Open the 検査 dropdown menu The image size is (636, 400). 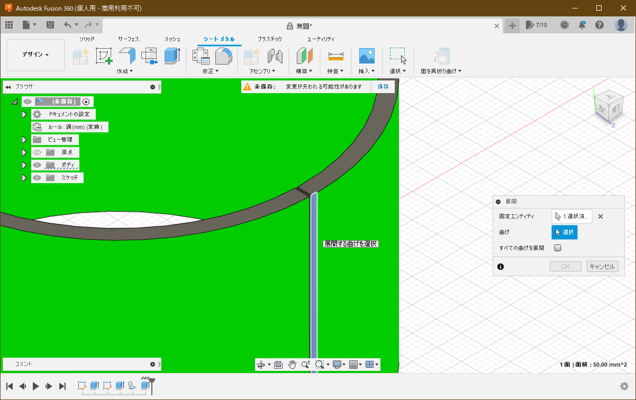[335, 71]
